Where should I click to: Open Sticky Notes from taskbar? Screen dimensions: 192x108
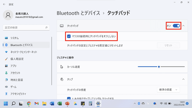point(83,104)
